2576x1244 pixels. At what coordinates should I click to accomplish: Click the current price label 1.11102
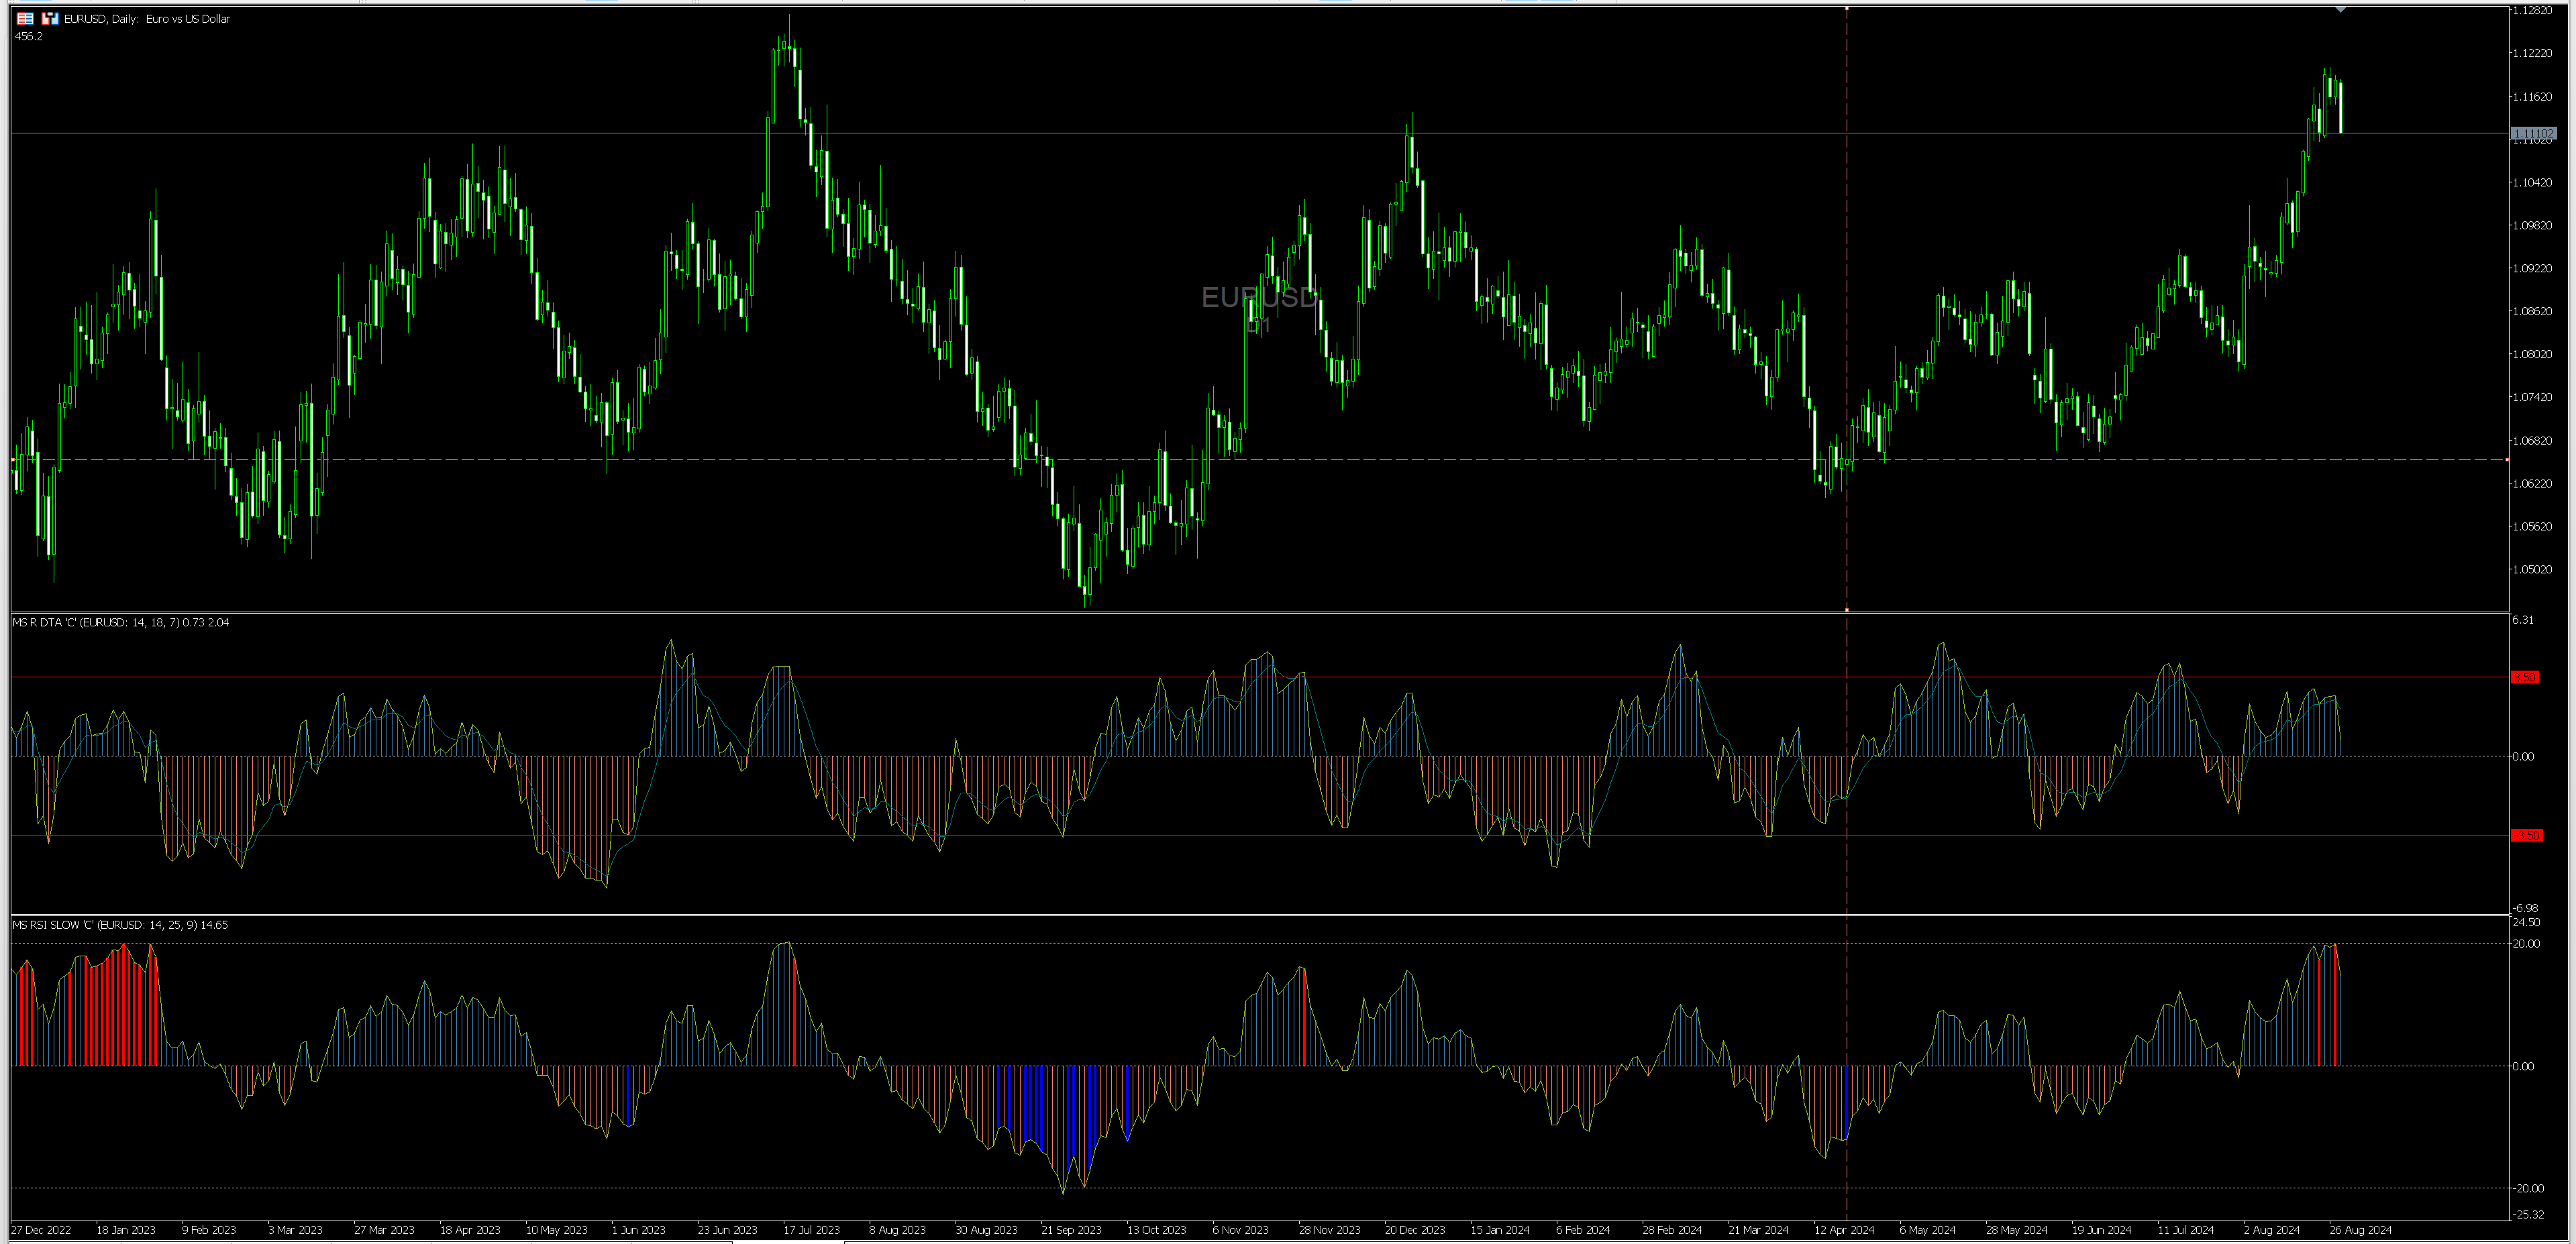click(2533, 133)
